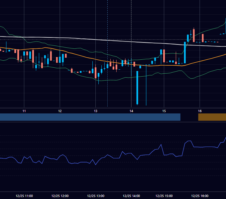
Task: Select the 14 hour label on time axis
Action: (131, 111)
